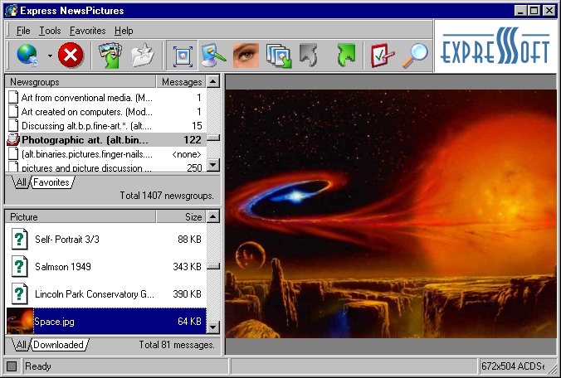Click the save copied pictures icon

click(279, 56)
